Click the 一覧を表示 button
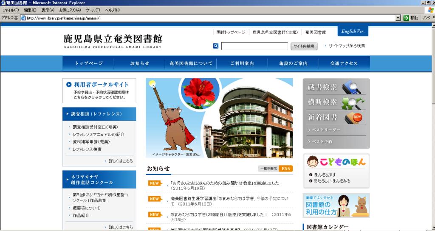The height and width of the screenshot is (231, 435). (268, 169)
